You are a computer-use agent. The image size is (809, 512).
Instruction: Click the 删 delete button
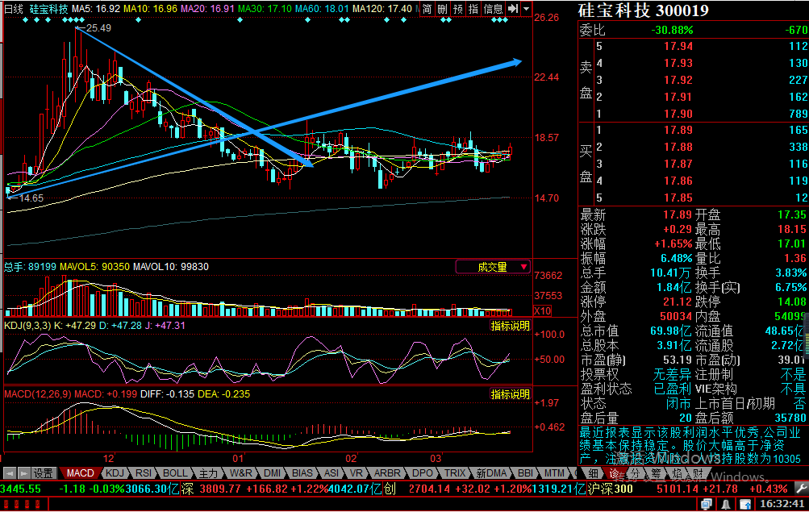(443, 9)
